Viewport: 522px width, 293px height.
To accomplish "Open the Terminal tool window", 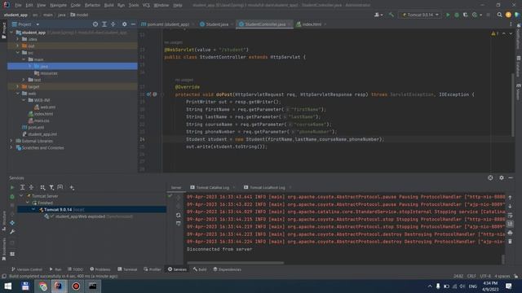I will click(127, 269).
